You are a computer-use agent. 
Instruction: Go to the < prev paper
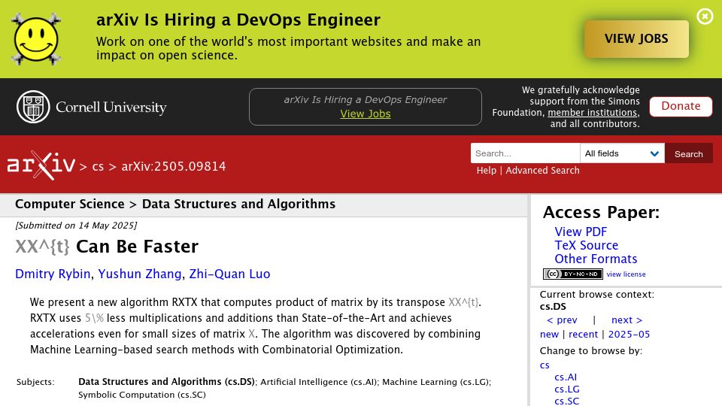tap(562, 320)
